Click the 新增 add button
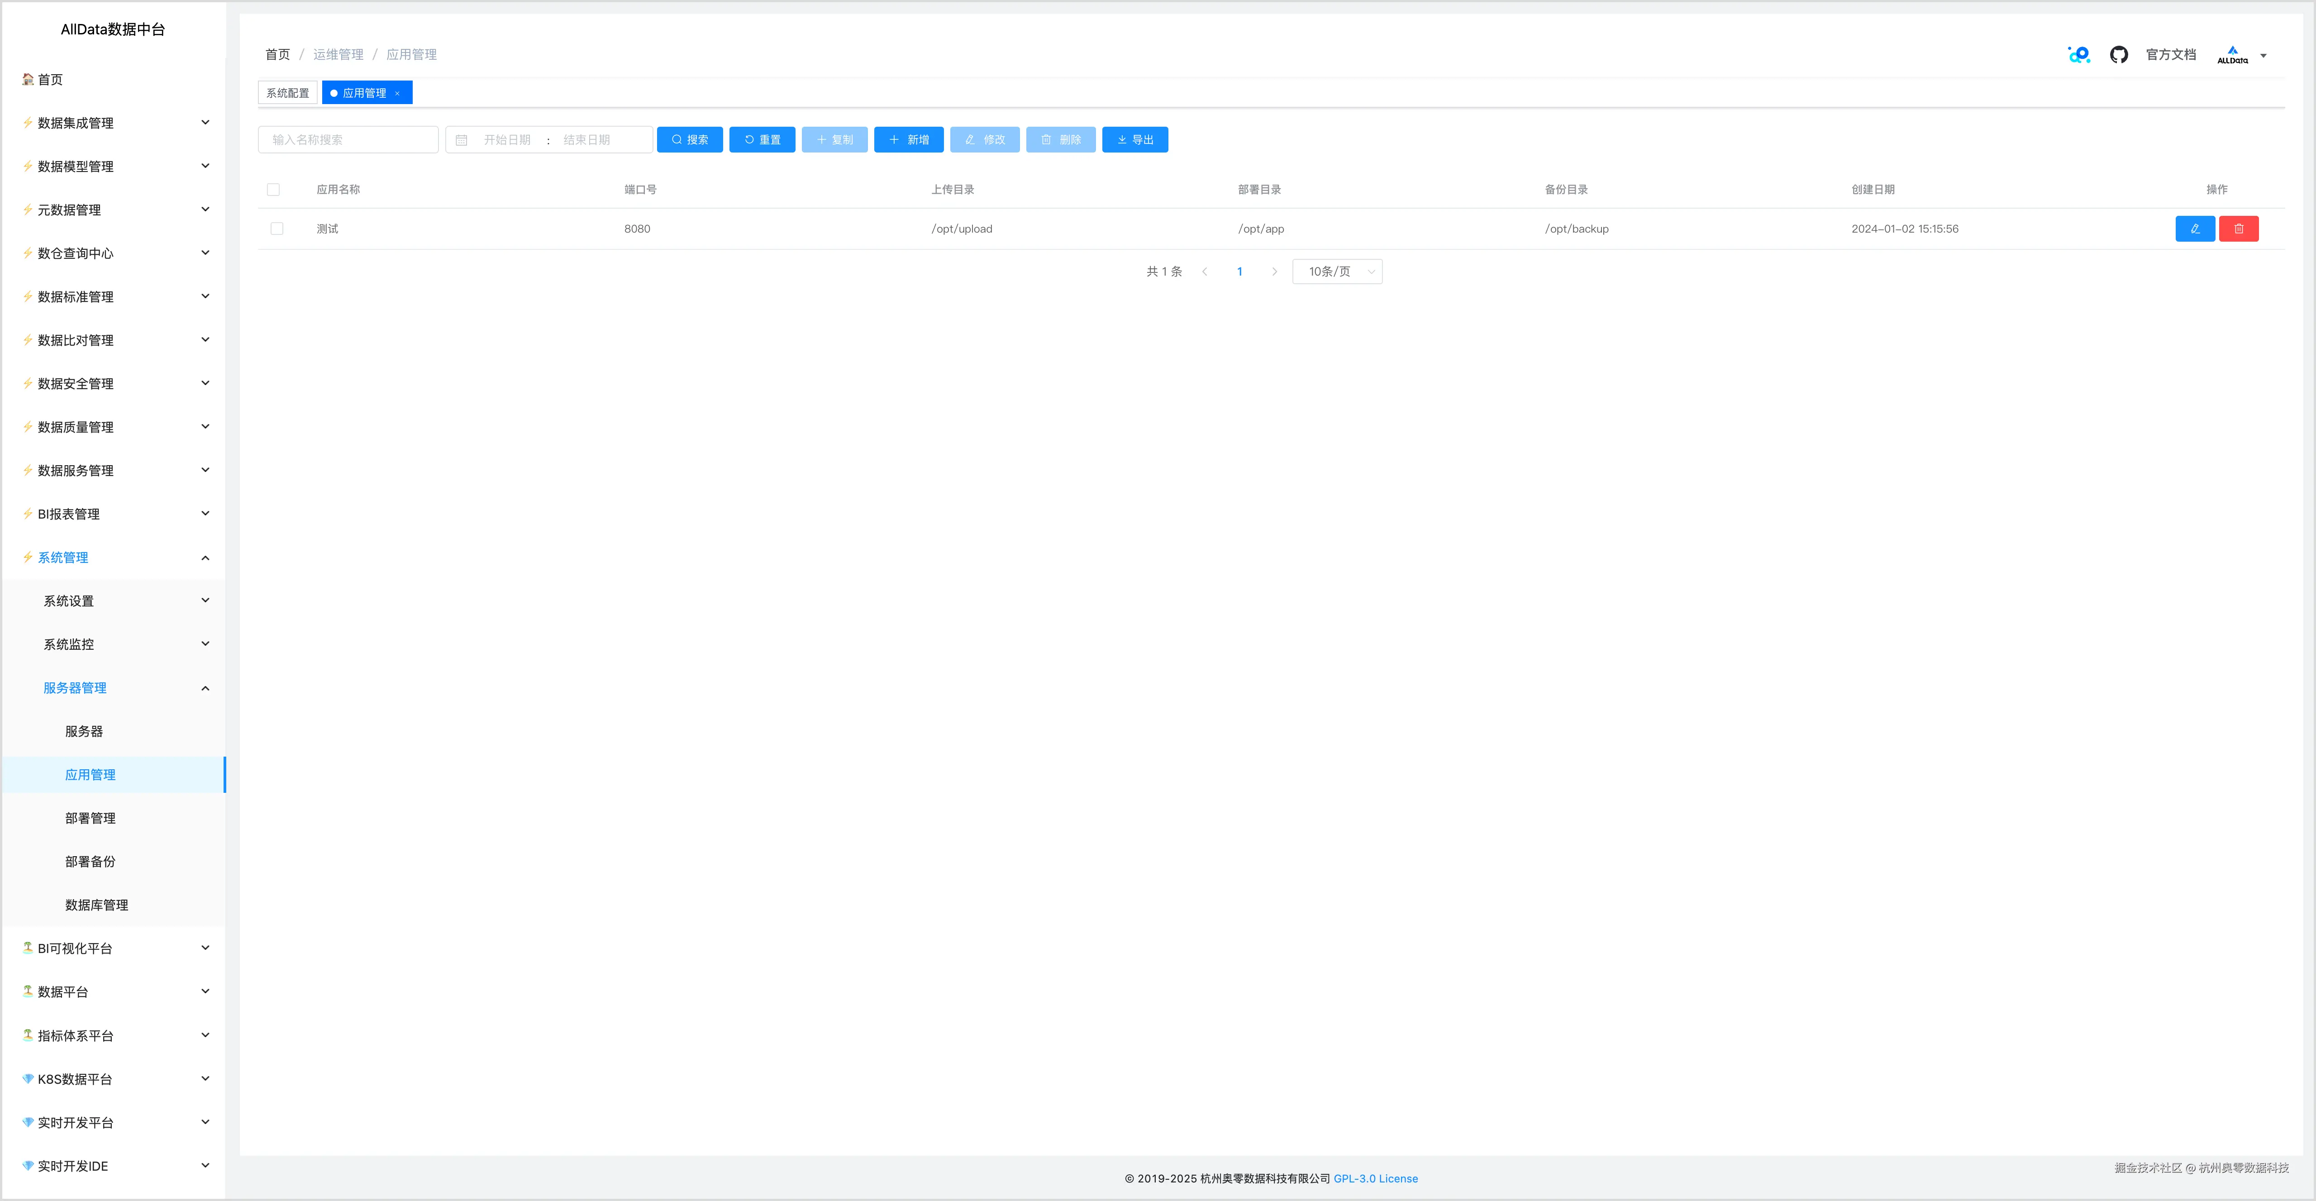 (x=908, y=140)
